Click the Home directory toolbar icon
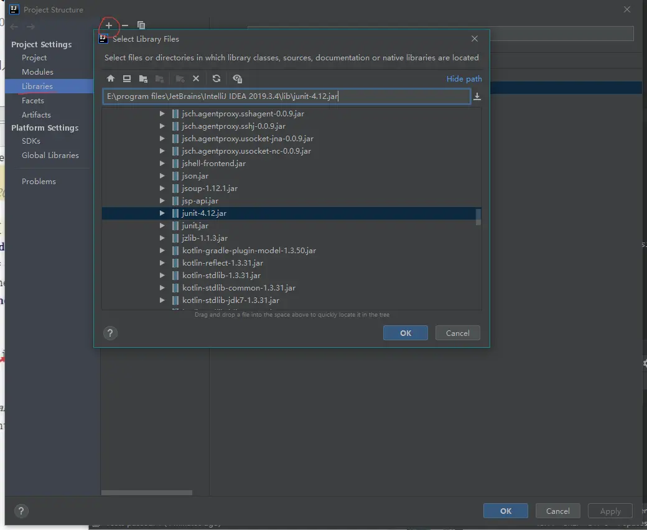The width and height of the screenshot is (647, 530). pyautogui.click(x=110, y=78)
